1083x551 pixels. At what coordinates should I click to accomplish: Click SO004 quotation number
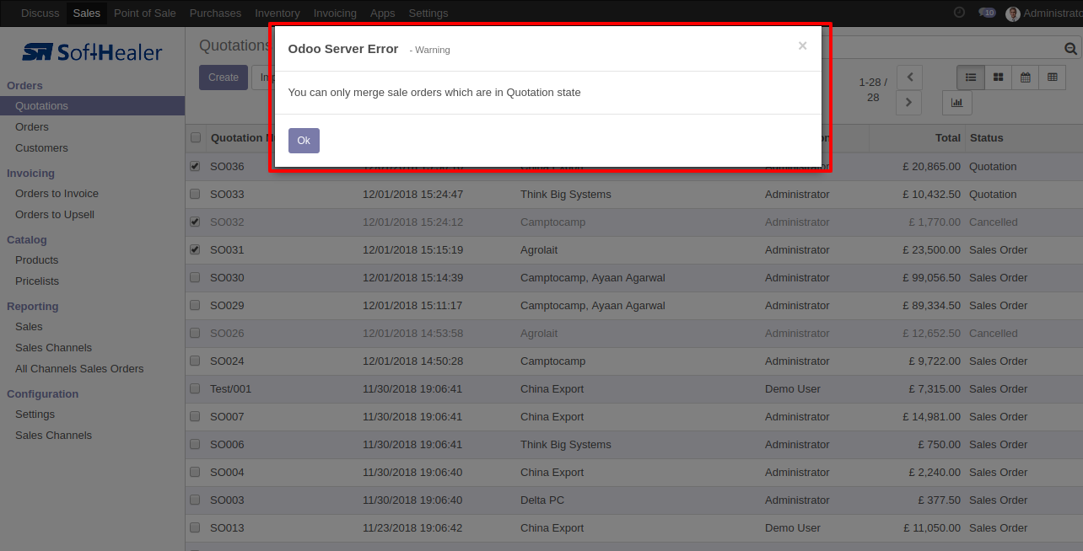click(227, 472)
